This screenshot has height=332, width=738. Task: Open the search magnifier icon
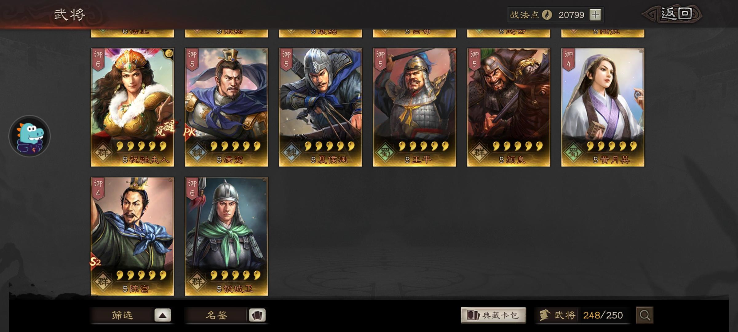pos(645,315)
